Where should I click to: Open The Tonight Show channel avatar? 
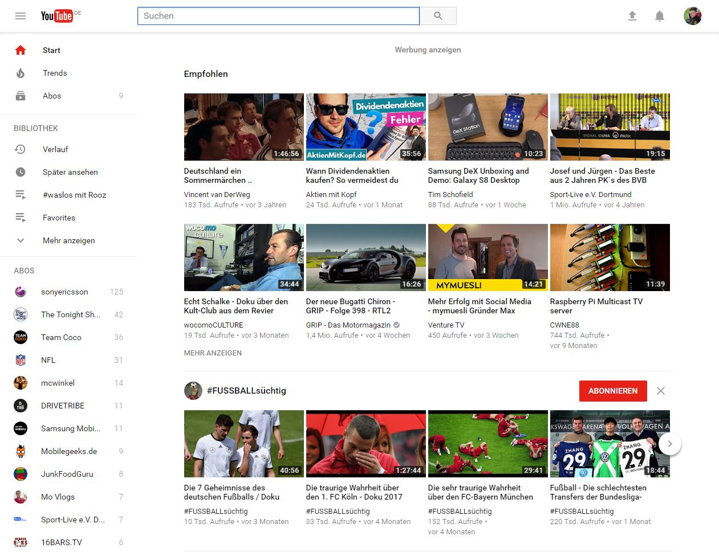pyautogui.click(x=21, y=314)
